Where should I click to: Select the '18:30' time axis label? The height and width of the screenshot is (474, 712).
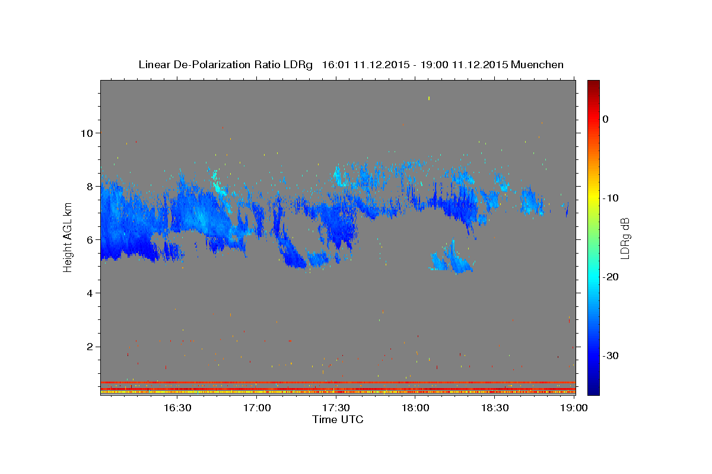pyautogui.click(x=495, y=408)
